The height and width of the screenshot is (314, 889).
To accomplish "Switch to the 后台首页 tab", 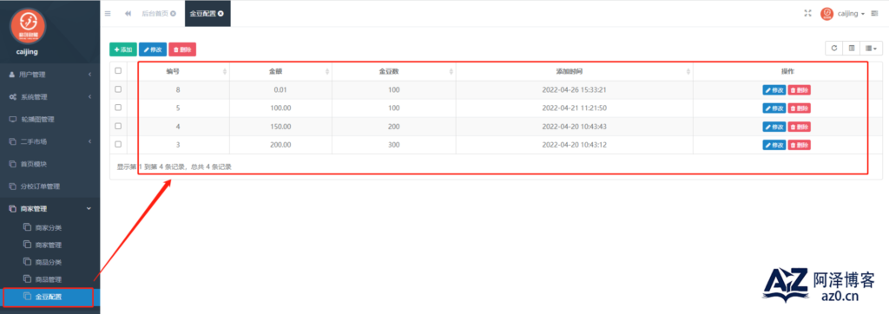I will point(155,14).
